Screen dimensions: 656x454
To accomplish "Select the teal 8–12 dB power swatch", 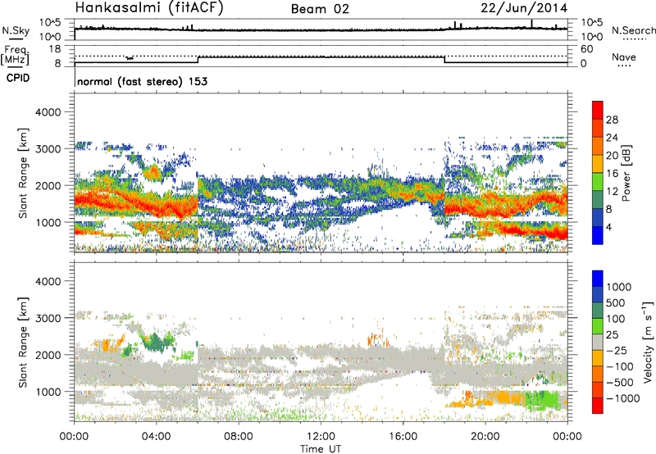I will coord(598,200).
